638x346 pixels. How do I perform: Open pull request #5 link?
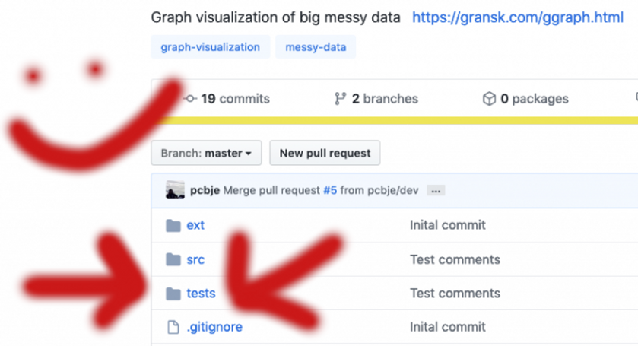pyautogui.click(x=330, y=190)
